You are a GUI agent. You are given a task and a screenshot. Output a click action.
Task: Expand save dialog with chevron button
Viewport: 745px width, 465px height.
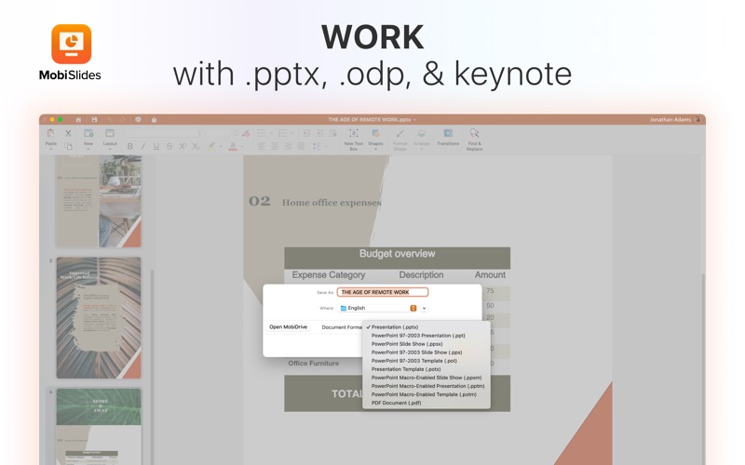[424, 308]
